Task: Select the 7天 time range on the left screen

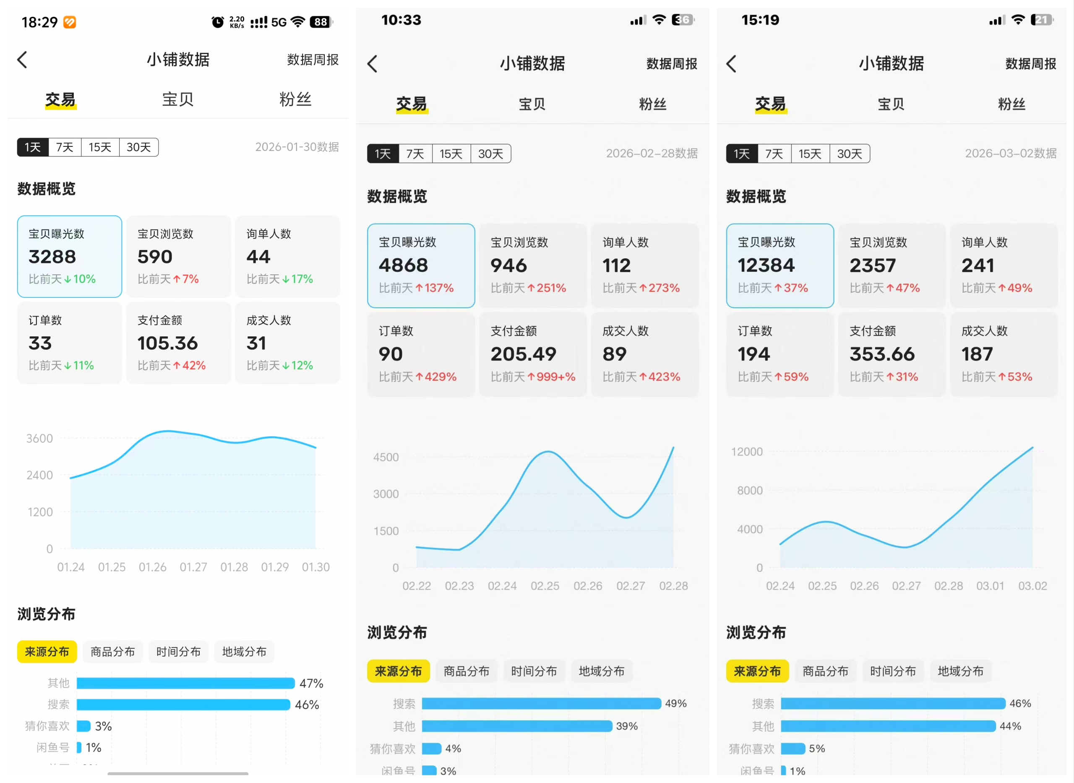Action: coord(64,147)
